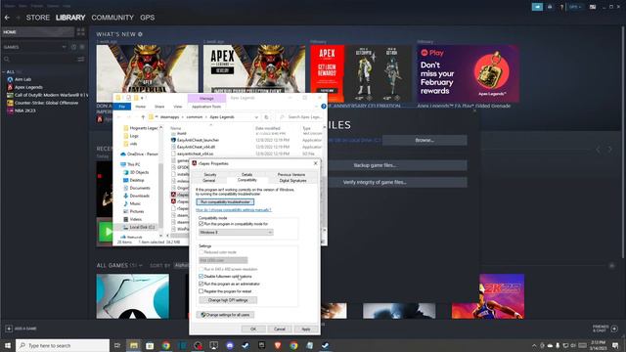Open Windows Start button
Screen dimensions: 626x352
[8, 345]
